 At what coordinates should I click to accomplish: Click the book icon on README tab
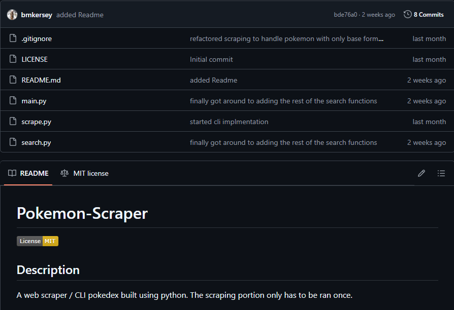(12, 173)
